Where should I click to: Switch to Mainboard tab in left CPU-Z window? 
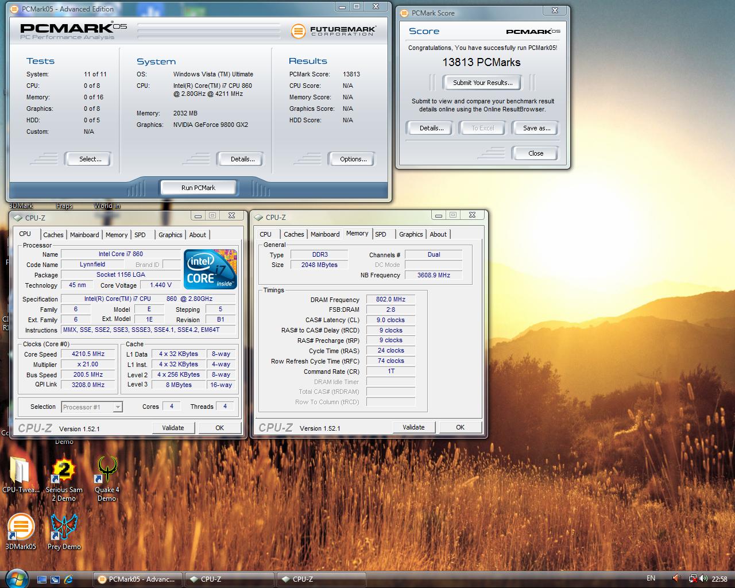click(x=84, y=235)
